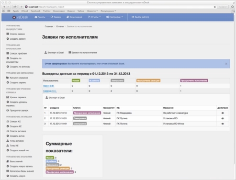Open the Панель home page
This screenshot has width=236, height=180.
(x=40, y=17)
